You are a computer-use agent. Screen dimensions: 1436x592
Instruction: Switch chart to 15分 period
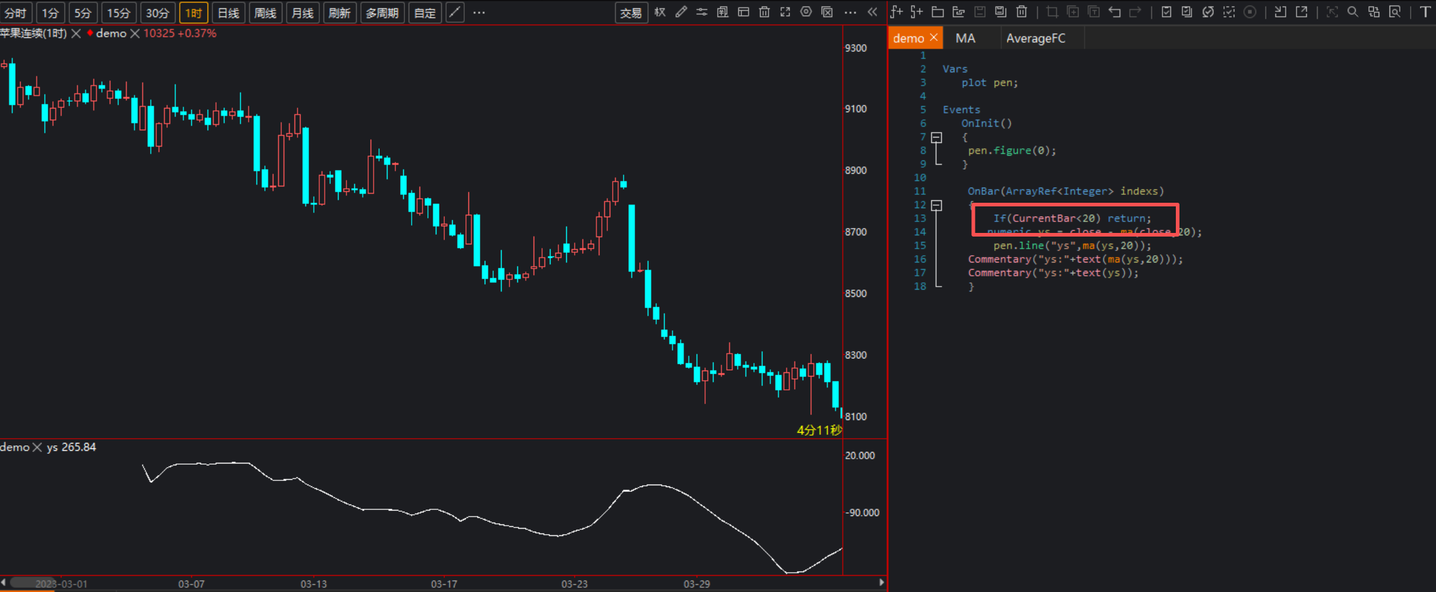pos(118,13)
